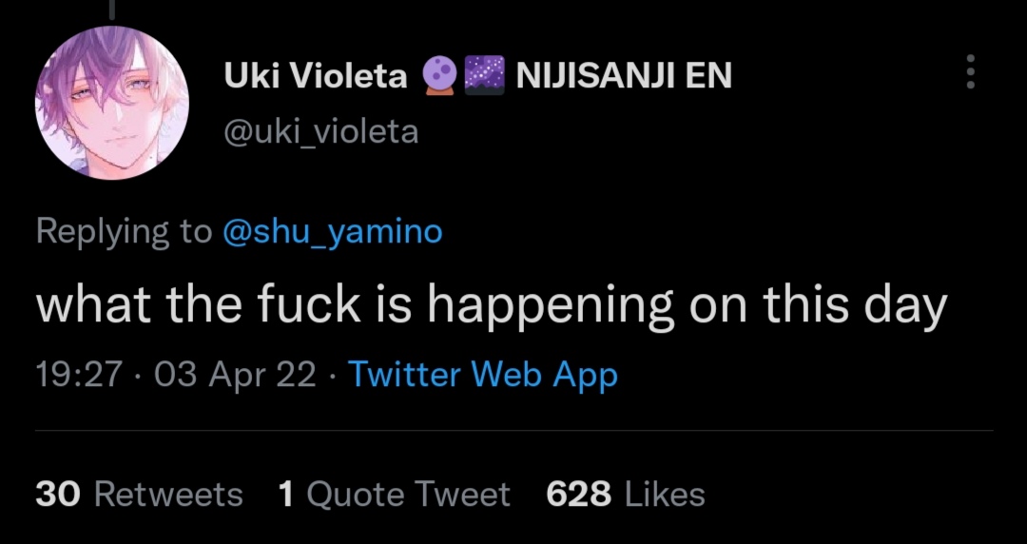
Task: Click the thread connector line above the avatar
Action: [x=112, y=10]
